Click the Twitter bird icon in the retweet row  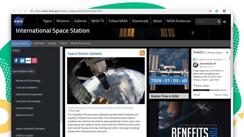225,59
